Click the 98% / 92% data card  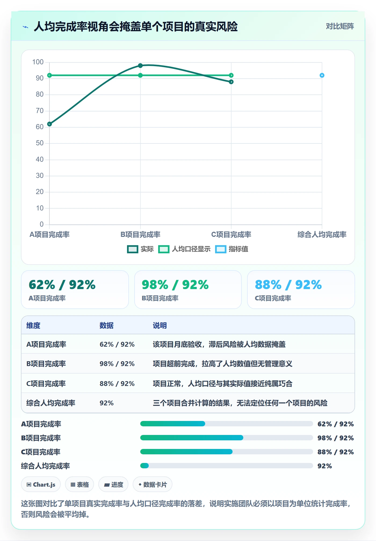click(x=188, y=290)
